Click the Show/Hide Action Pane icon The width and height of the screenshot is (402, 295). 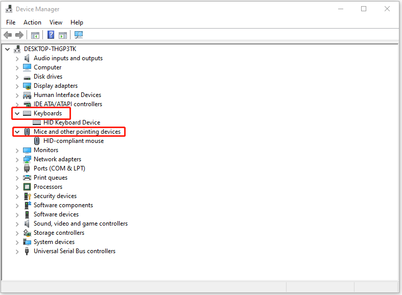pos(63,35)
